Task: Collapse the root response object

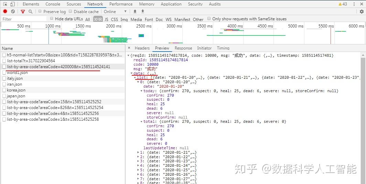Action: pyautogui.click(x=128, y=56)
